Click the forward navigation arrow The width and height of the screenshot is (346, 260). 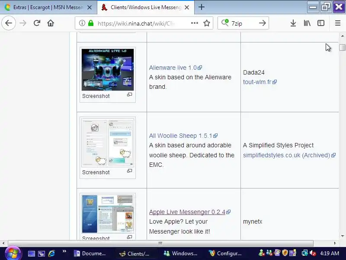coord(23,23)
